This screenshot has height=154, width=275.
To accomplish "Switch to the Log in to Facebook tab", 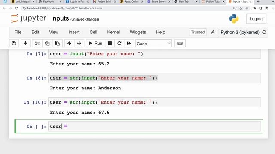I will (77, 2).
